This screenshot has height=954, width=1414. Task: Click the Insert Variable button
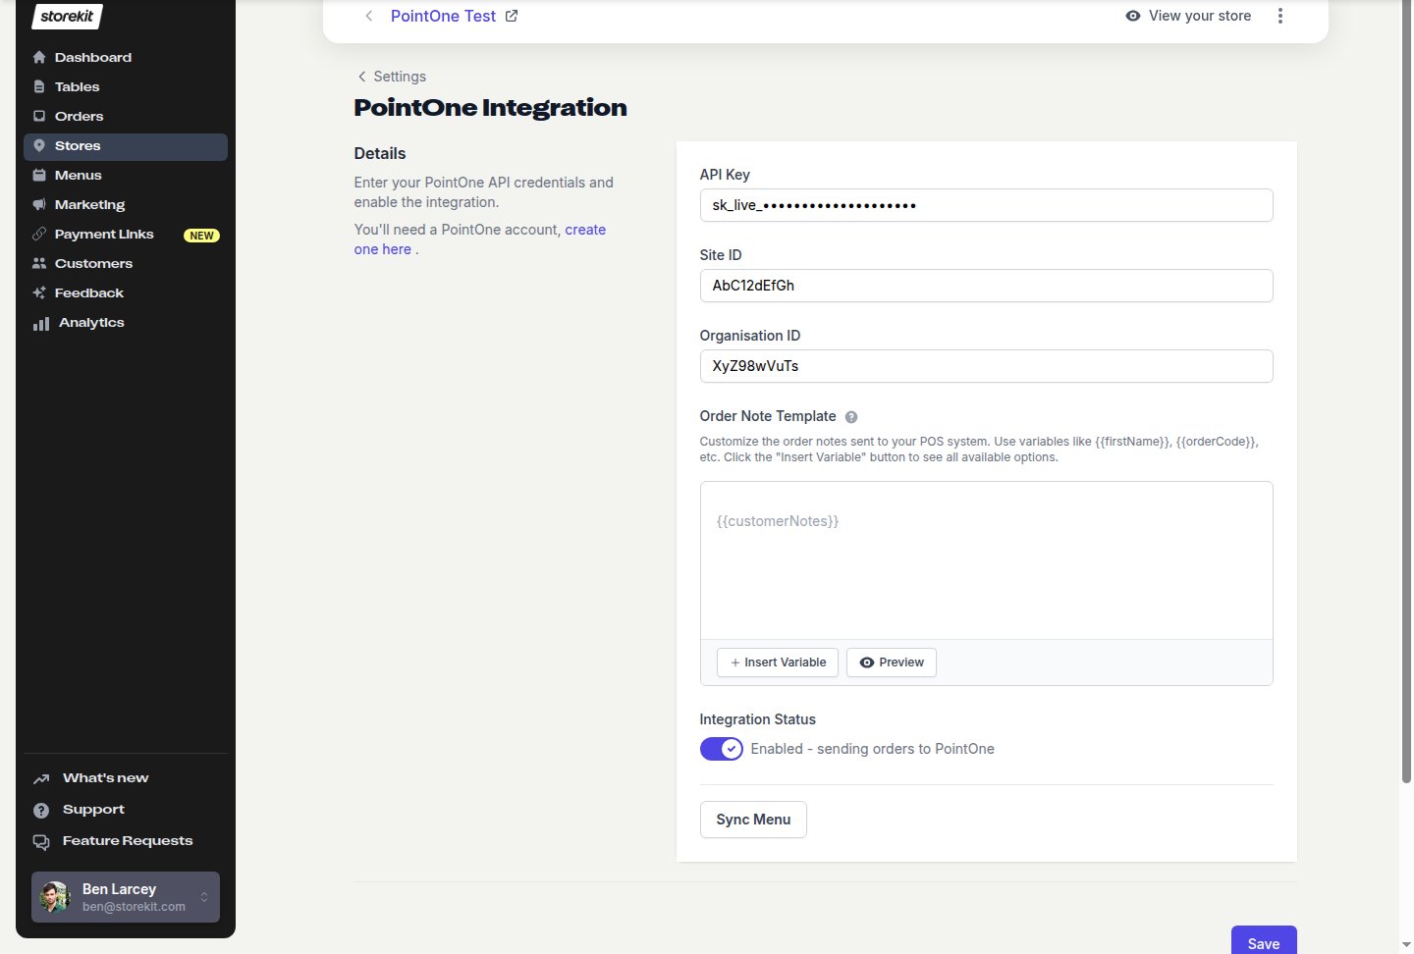778,662
